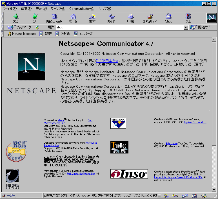Click the RSA Secure logo image

point(16,151)
